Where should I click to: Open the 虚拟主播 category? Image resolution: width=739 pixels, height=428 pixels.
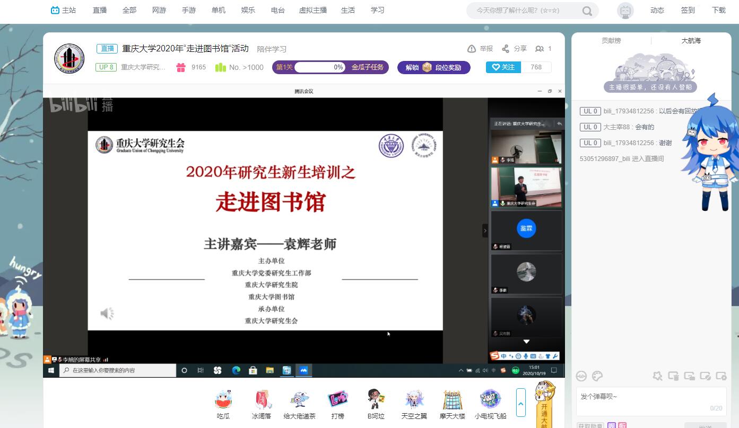coord(313,10)
